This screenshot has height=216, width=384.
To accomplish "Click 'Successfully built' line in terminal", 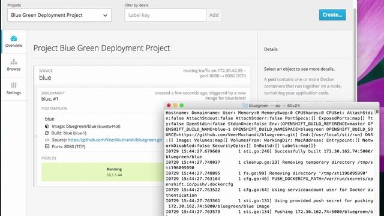I will click(269, 154).
